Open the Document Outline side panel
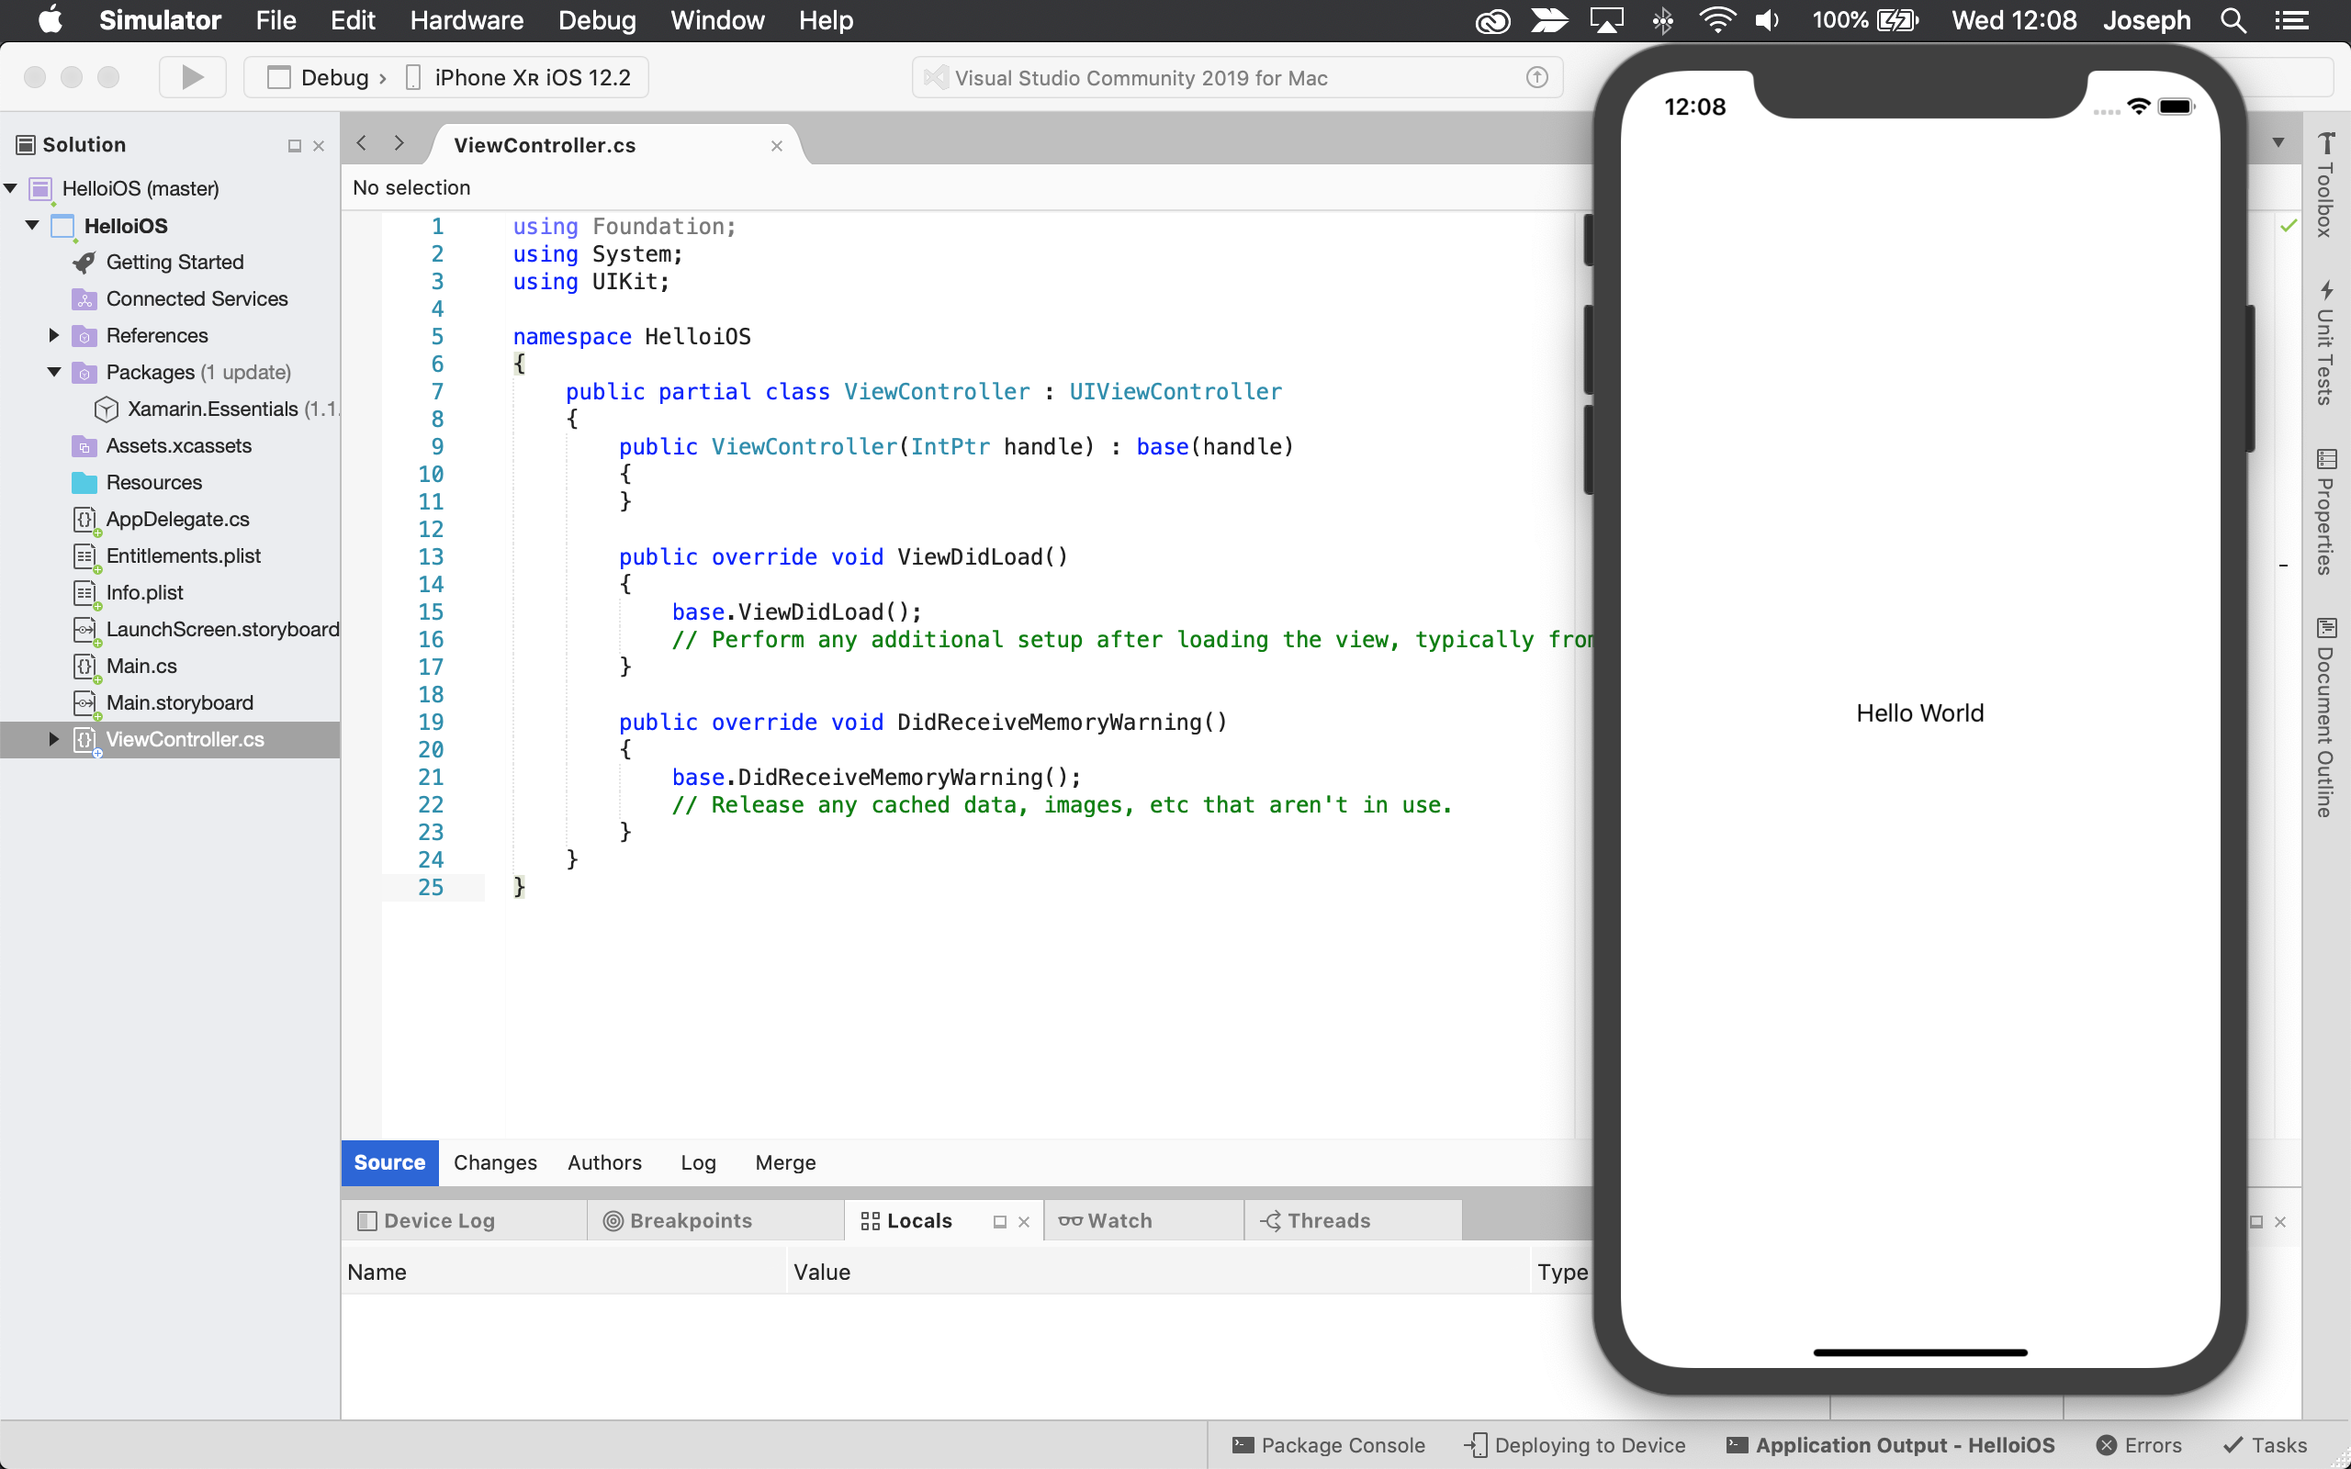The width and height of the screenshot is (2351, 1469). [2325, 717]
